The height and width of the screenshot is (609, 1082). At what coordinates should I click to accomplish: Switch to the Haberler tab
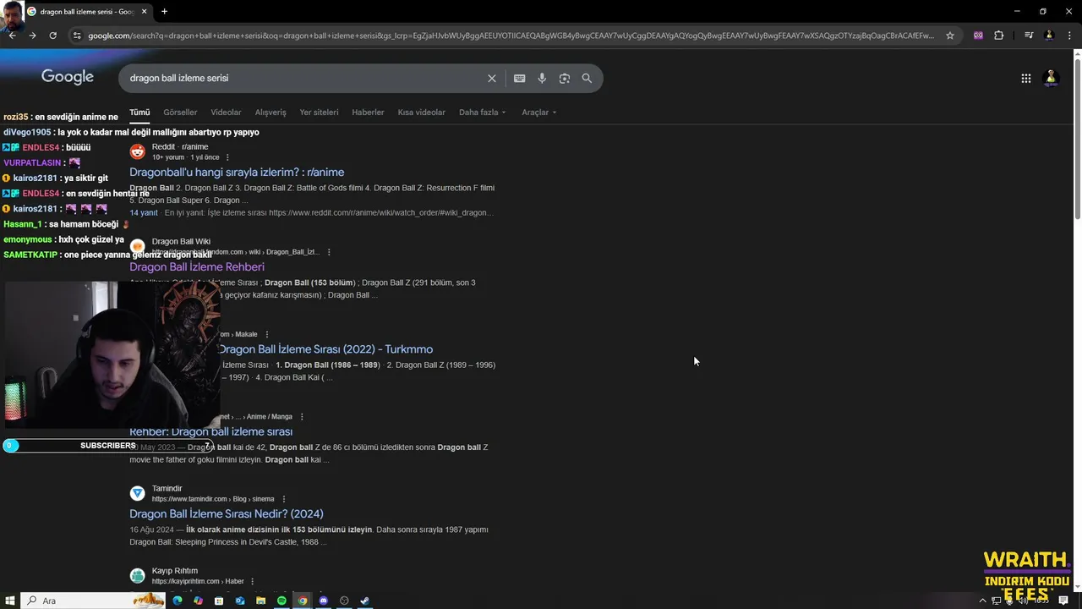(368, 112)
